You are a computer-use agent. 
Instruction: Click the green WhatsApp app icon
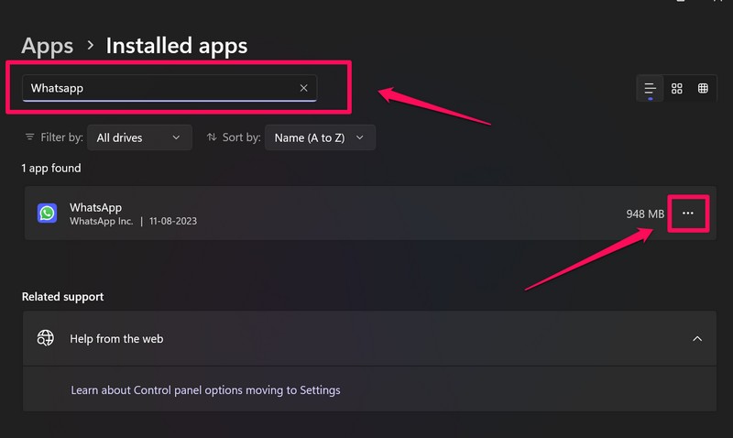[47, 214]
